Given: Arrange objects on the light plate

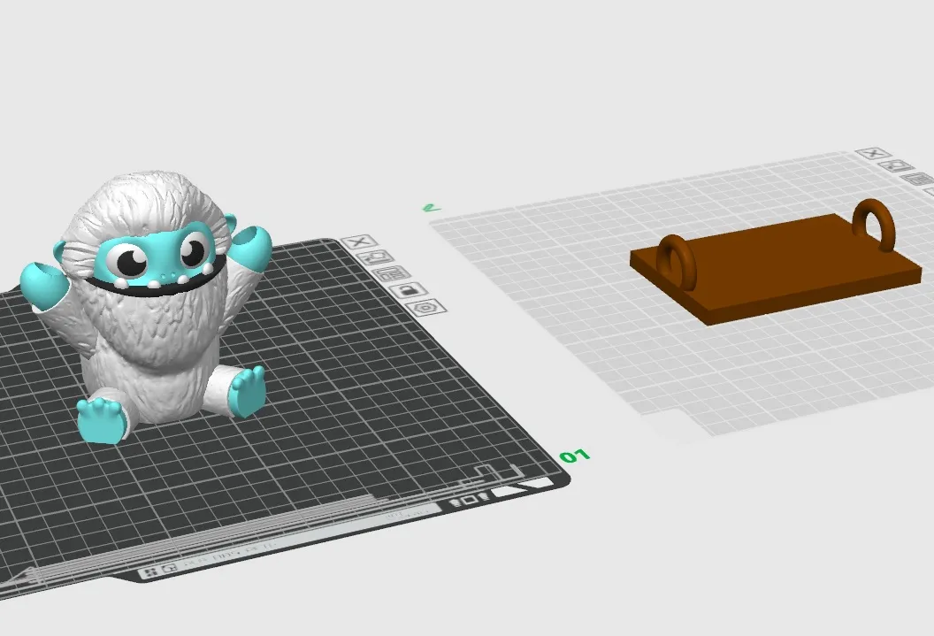Looking at the screenshot, I should pyautogui.click(x=919, y=178).
